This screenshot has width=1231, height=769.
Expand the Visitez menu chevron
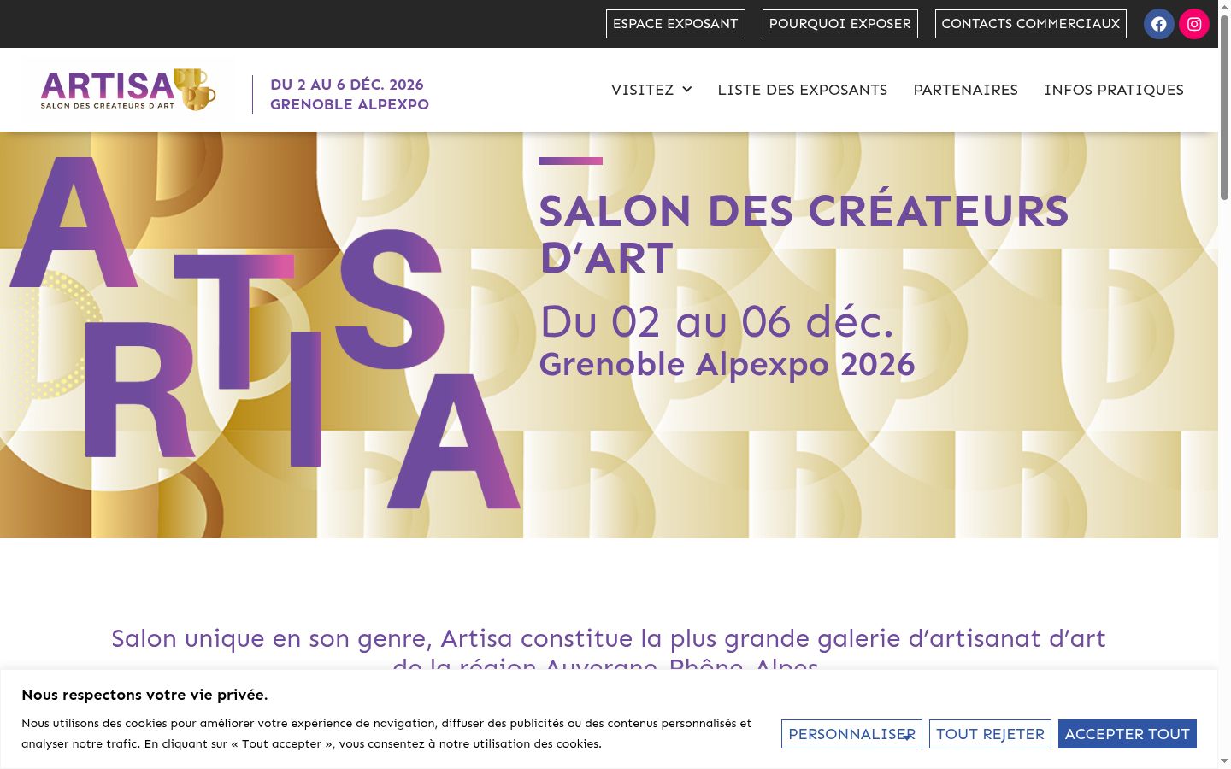[x=686, y=90]
